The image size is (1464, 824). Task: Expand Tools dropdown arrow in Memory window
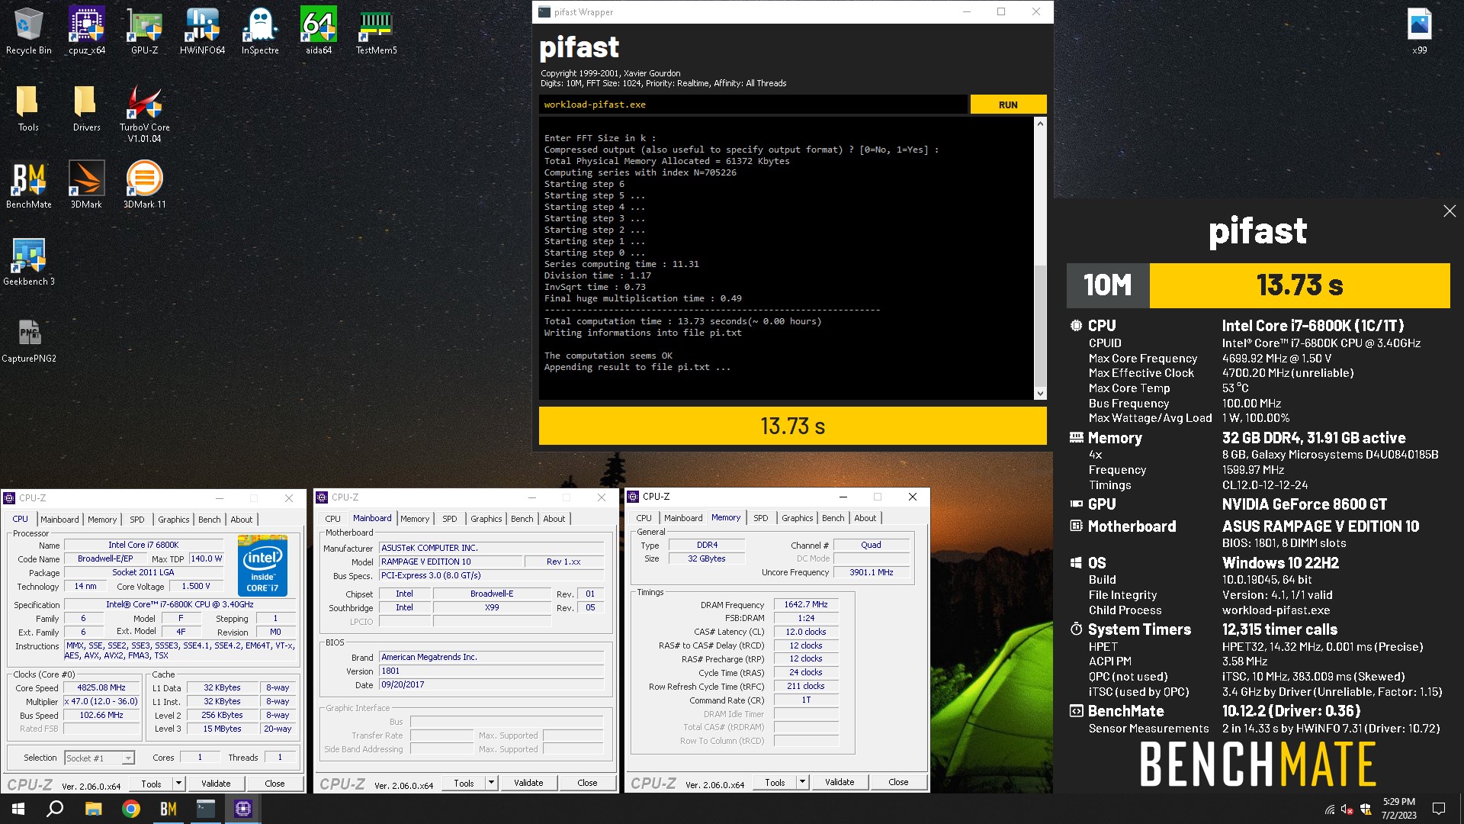tap(802, 782)
